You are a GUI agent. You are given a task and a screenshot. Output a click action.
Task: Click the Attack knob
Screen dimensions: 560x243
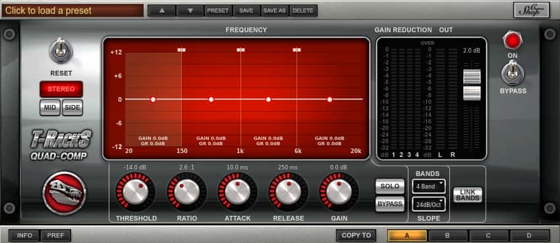[x=237, y=192]
